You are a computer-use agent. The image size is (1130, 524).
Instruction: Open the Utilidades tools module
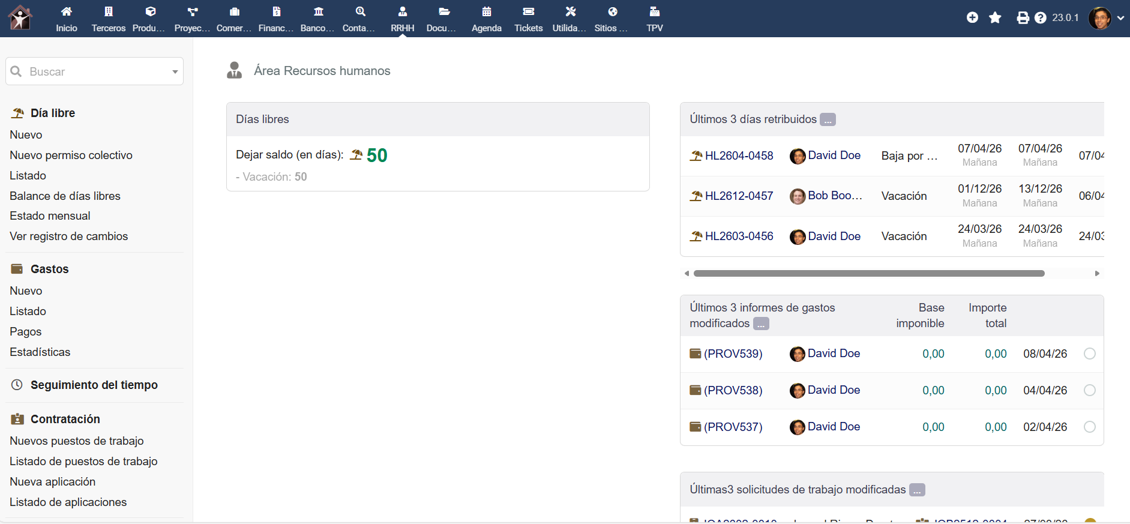pos(570,19)
